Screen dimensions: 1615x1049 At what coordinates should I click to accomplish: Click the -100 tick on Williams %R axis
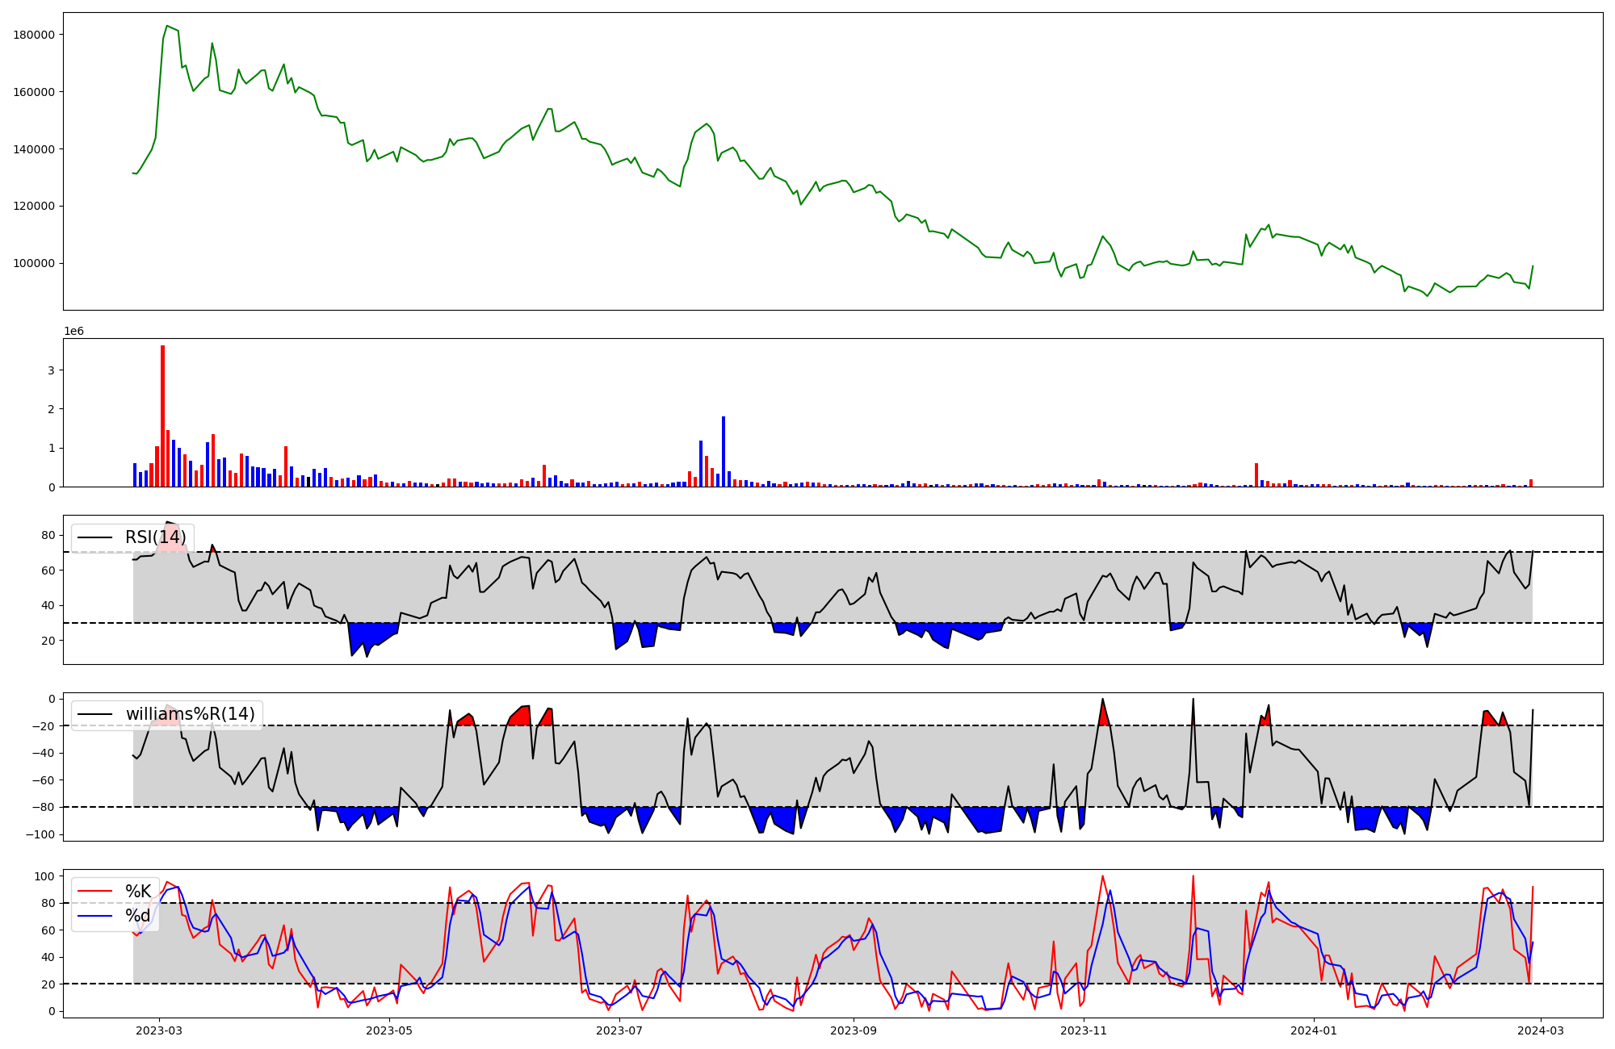tap(40, 834)
